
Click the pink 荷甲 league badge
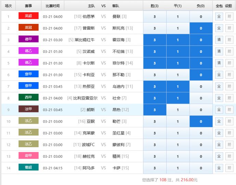click(x=28, y=156)
